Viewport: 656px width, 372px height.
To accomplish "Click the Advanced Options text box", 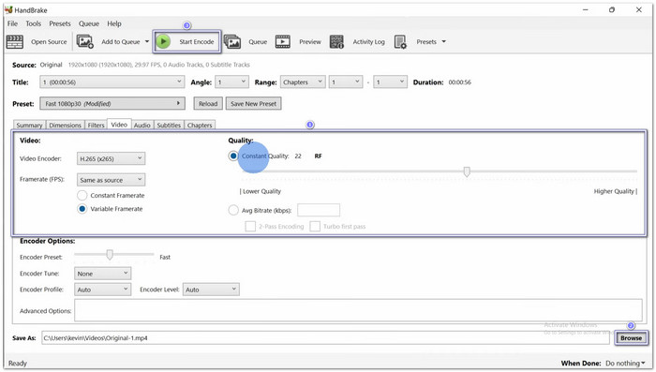I will [358, 310].
